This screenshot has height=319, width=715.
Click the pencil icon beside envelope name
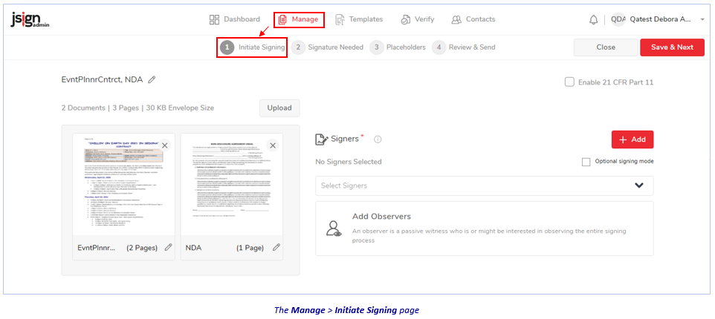pyautogui.click(x=152, y=79)
